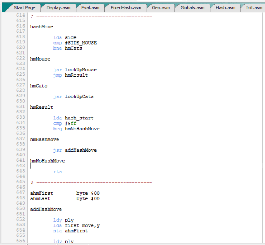This screenshot has width=265, height=245.
Task: Open the Init.asm tab
Action: click(254, 8)
